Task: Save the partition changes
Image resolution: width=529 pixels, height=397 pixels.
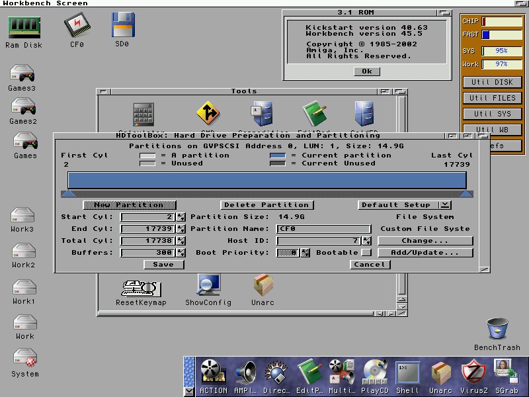Action: (x=163, y=264)
